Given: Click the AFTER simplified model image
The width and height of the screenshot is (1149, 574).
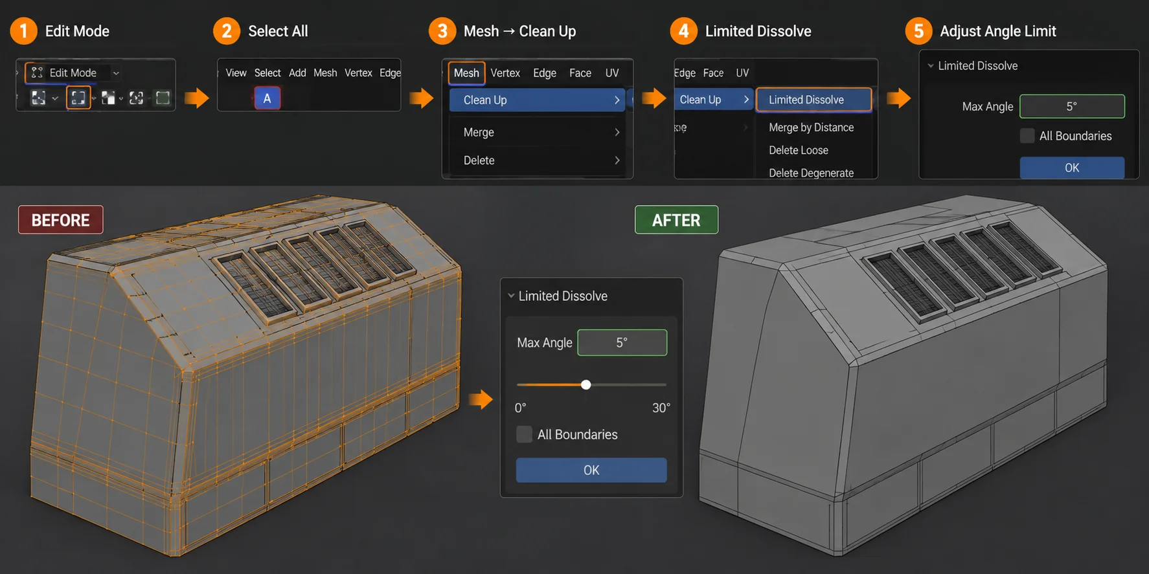Looking at the screenshot, I should 904,375.
